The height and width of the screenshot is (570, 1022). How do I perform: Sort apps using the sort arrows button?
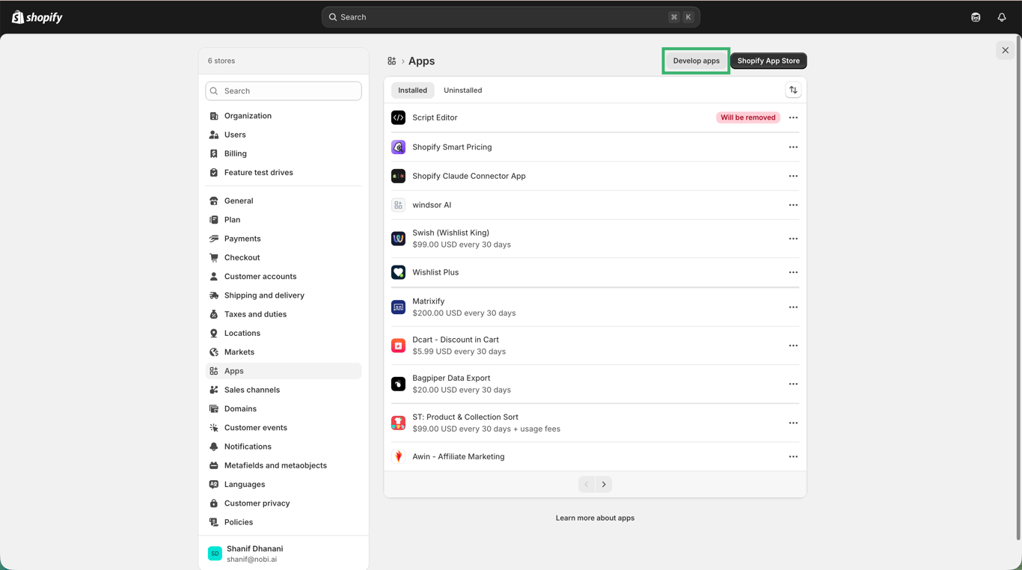click(x=793, y=91)
